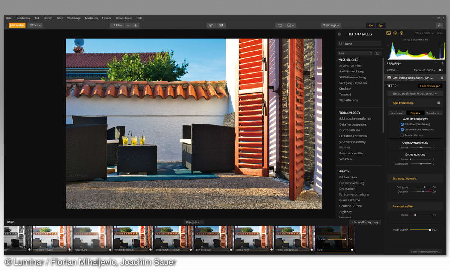Screen dimensions: 450x270
Task: Uncheck Chromatische Aberration
Action: tap(402, 130)
